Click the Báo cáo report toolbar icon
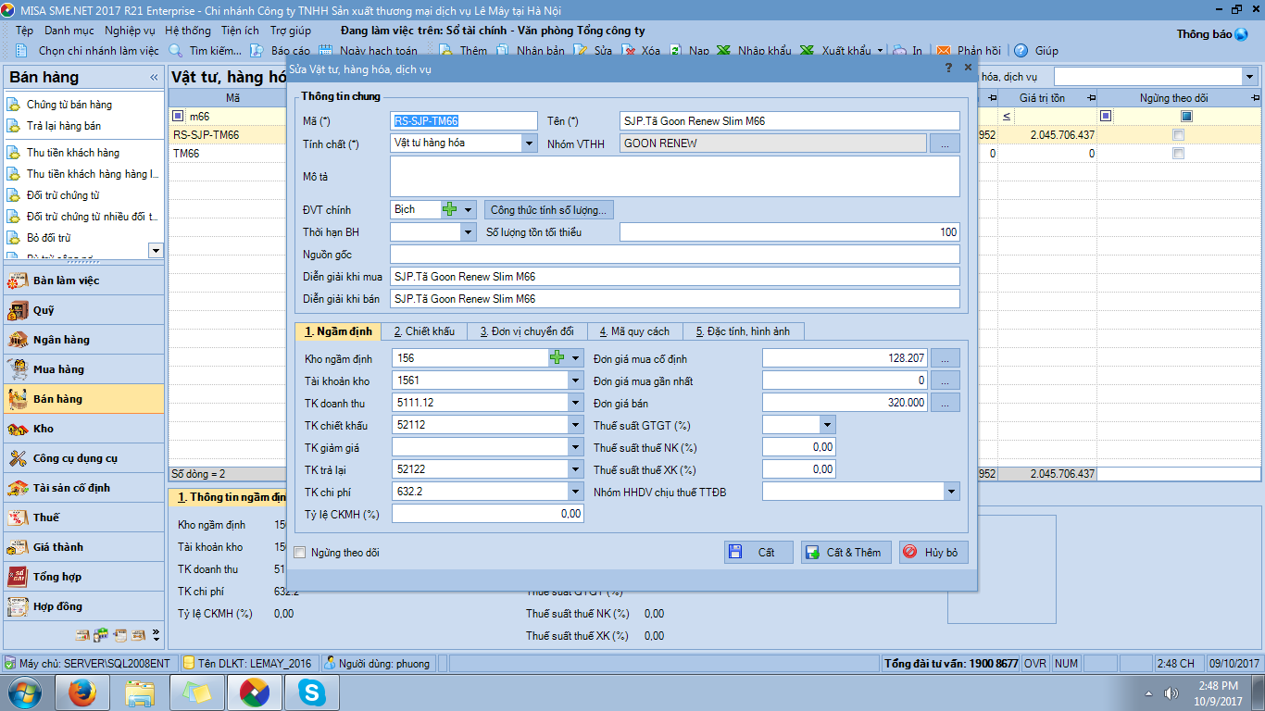 pyautogui.click(x=257, y=51)
